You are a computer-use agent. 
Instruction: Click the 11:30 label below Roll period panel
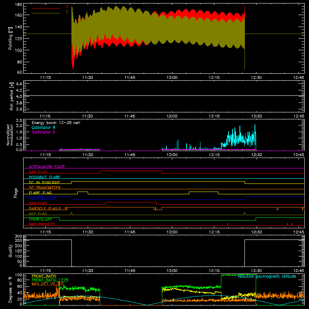coord(88,116)
